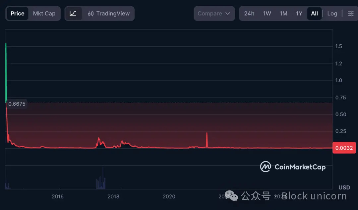Switch to TradingView candlestick chart
Viewport: 358px width, 210px height.
(x=109, y=14)
